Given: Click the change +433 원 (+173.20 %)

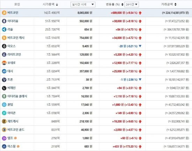Looking at the screenshot, I should coord(125,146).
